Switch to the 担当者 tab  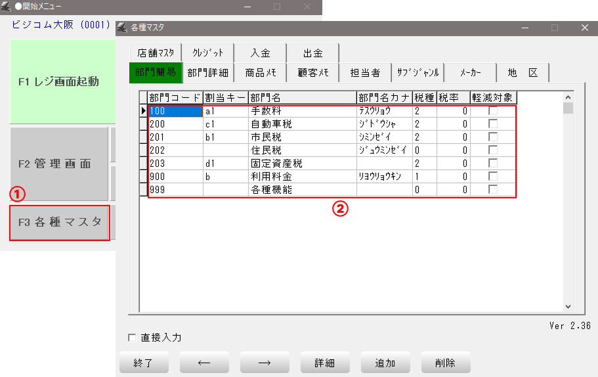(365, 73)
